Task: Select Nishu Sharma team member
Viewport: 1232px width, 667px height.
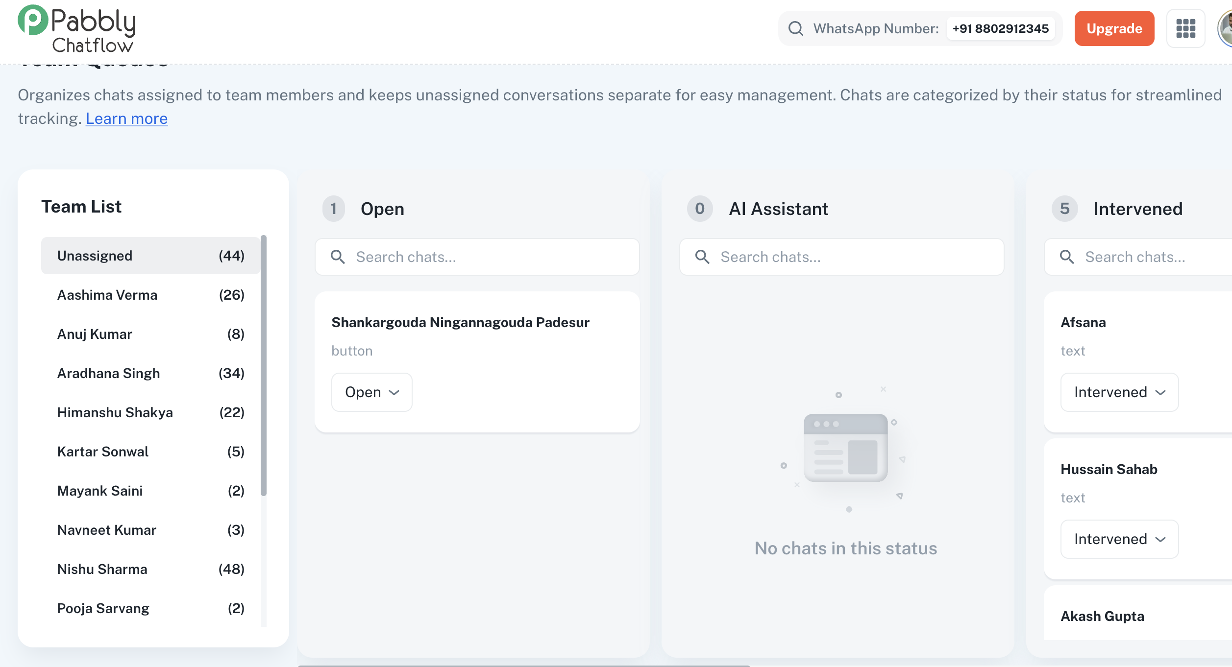Action: tap(150, 569)
